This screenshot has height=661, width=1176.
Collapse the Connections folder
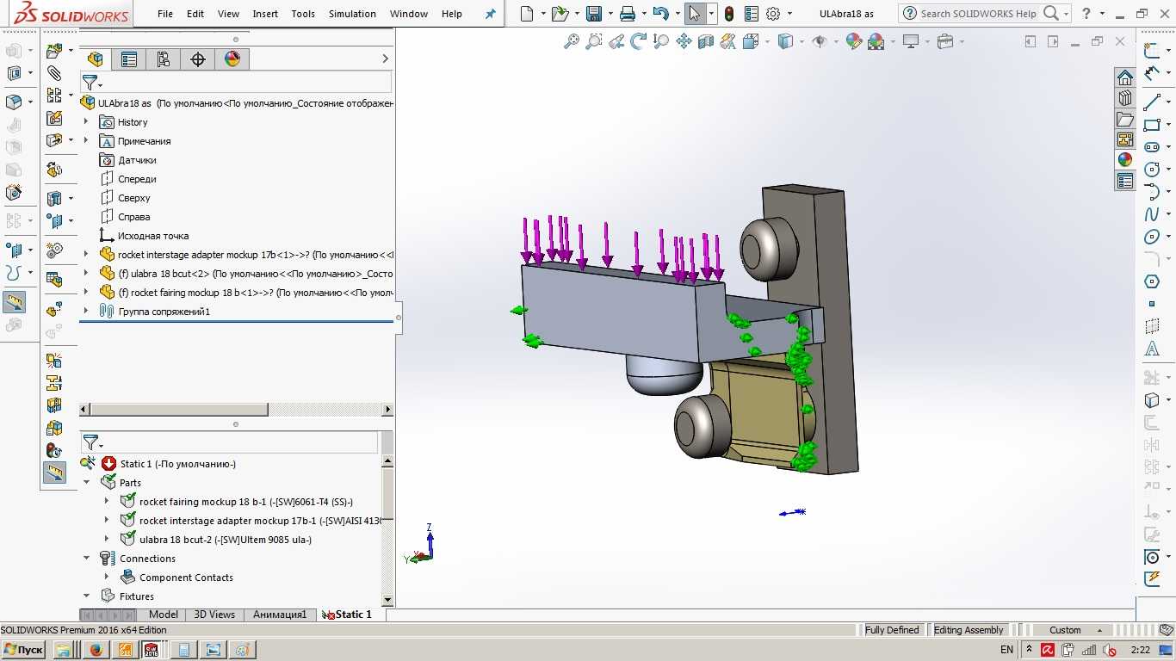point(87,559)
